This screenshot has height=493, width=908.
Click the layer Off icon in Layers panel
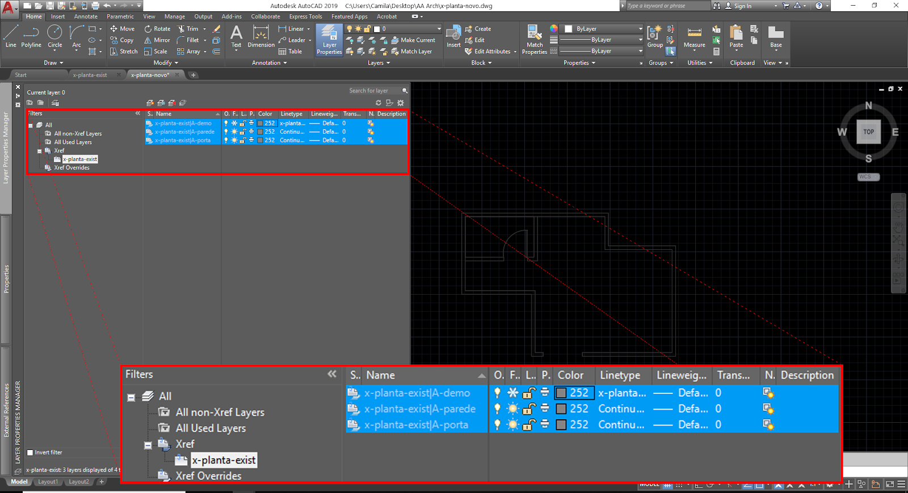350,40
